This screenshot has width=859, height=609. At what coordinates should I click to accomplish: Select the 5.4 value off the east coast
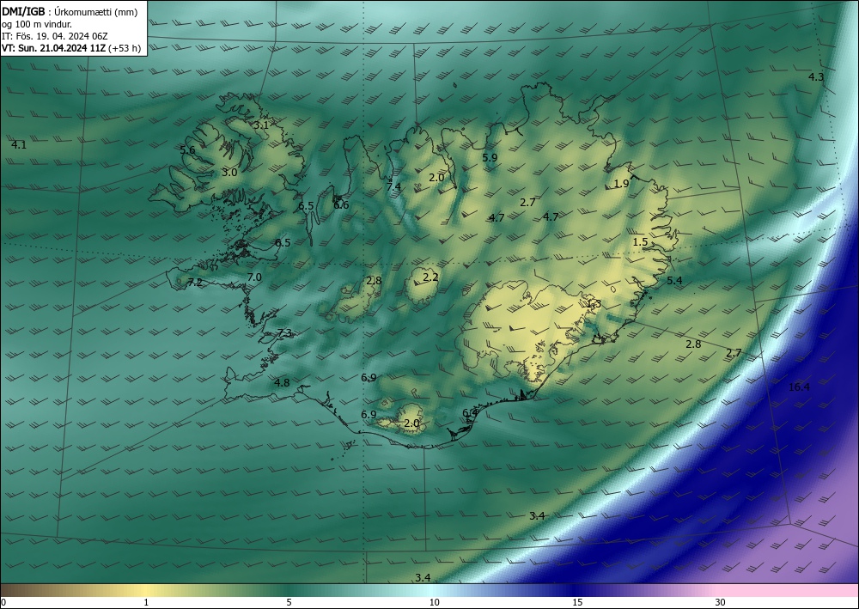pyautogui.click(x=674, y=280)
